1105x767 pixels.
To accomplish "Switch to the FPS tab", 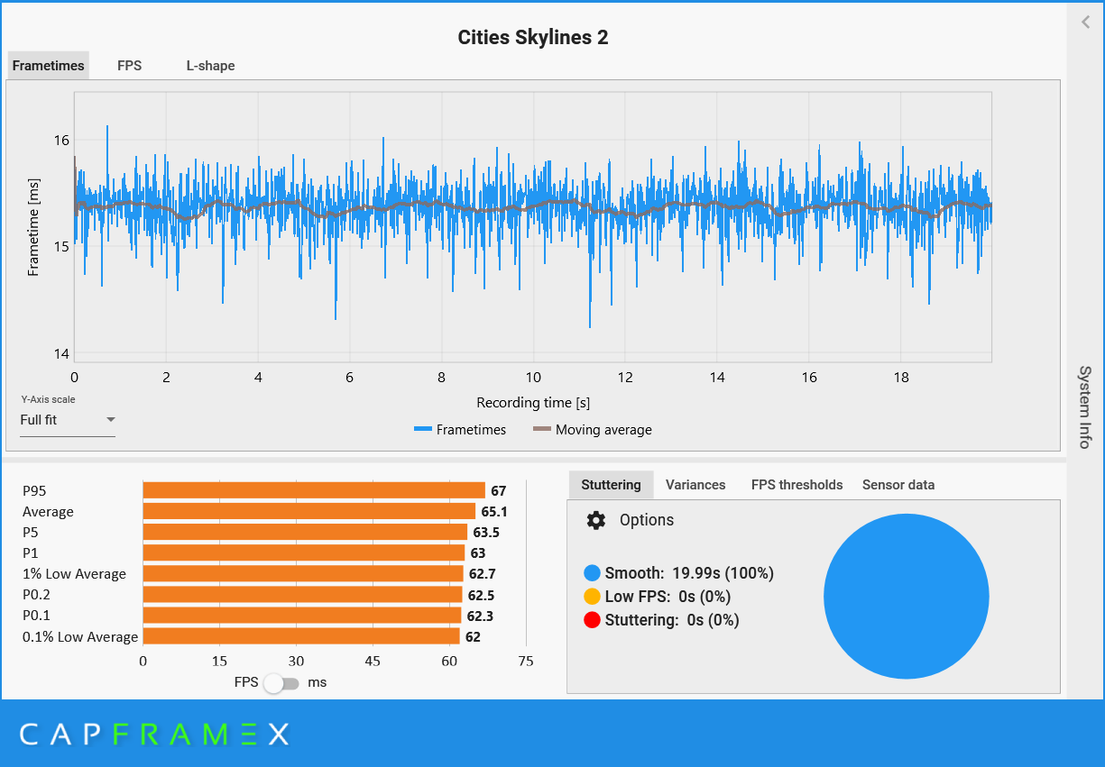I will 130,66.
